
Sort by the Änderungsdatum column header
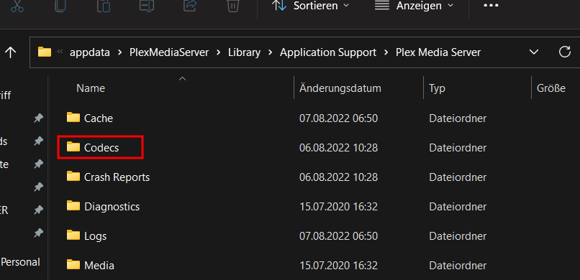click(340, 88)
